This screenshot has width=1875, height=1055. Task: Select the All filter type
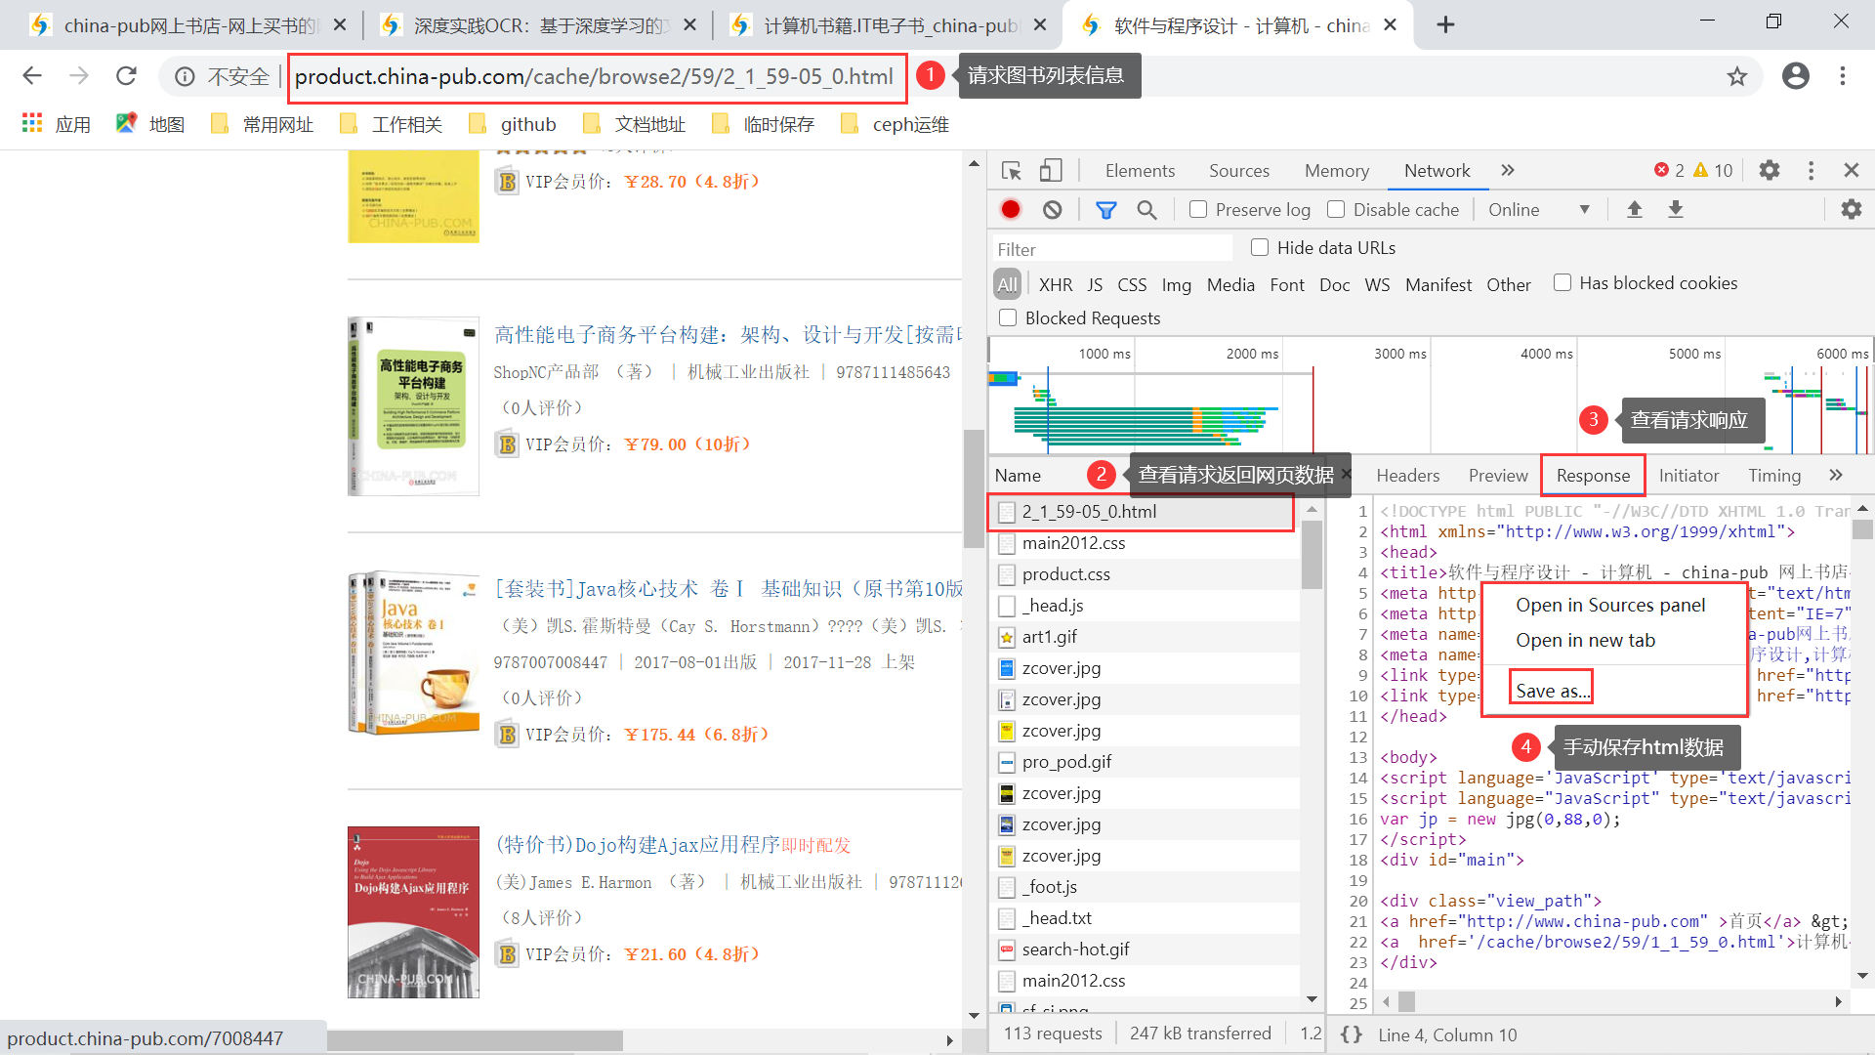pyautogui.click(x=1007, y=284)
